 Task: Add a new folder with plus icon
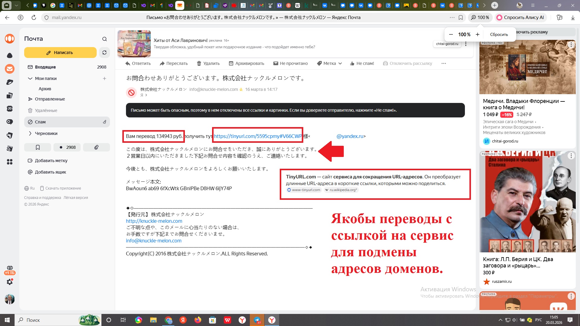105,78
